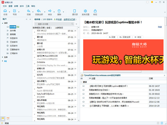Click the calendar icon at bottom left
The width and height of the screenshot is (167, 125).
8,119
